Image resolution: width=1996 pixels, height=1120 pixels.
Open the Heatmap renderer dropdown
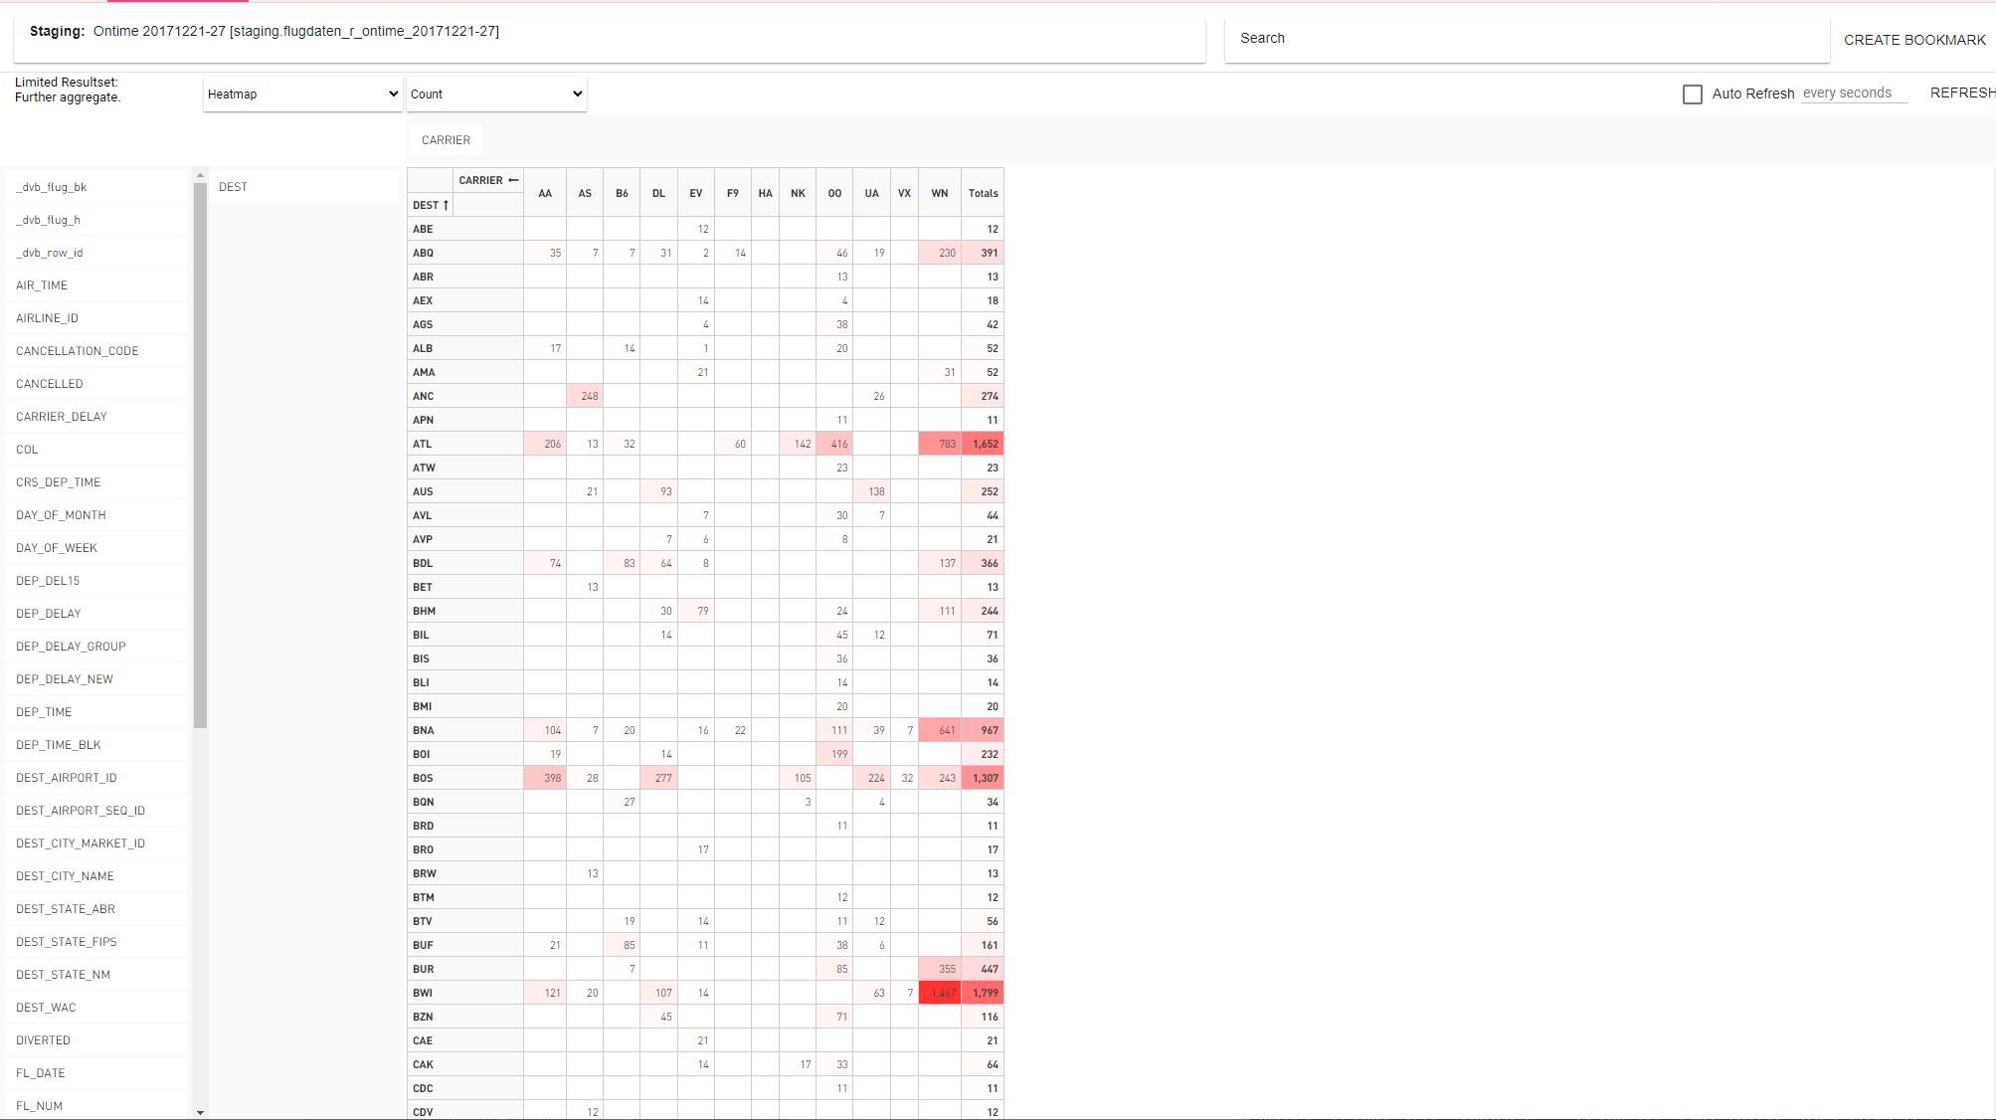[x=302, y=94]
